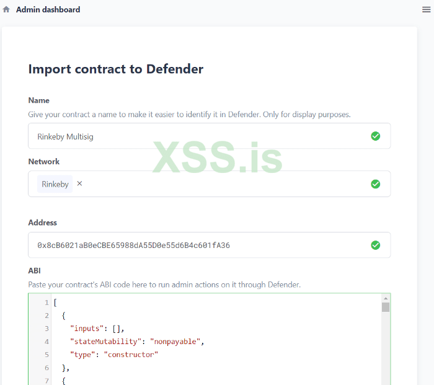Click line number 1 in ABI editor
Viewport: 434px width, 385px height.
click(46, 303)
